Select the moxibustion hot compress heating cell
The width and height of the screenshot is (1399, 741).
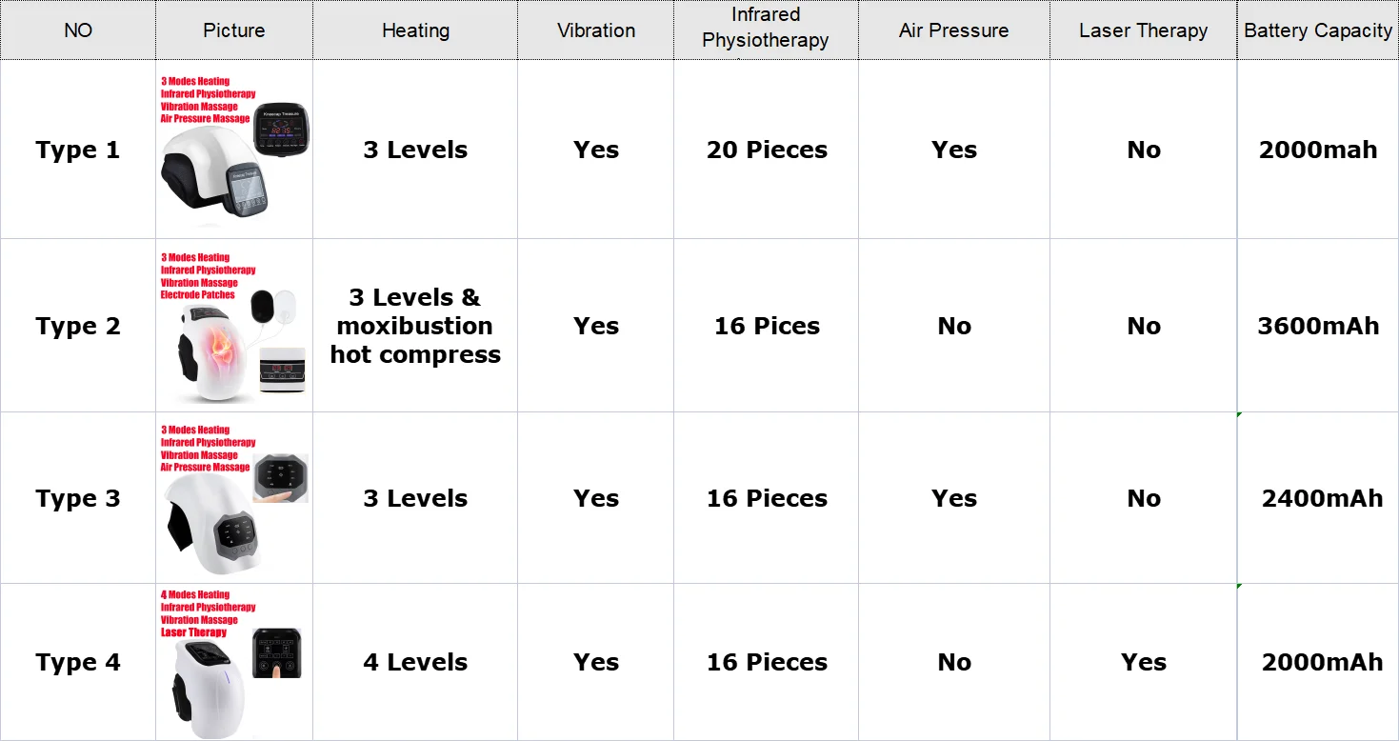coord(415,326)
